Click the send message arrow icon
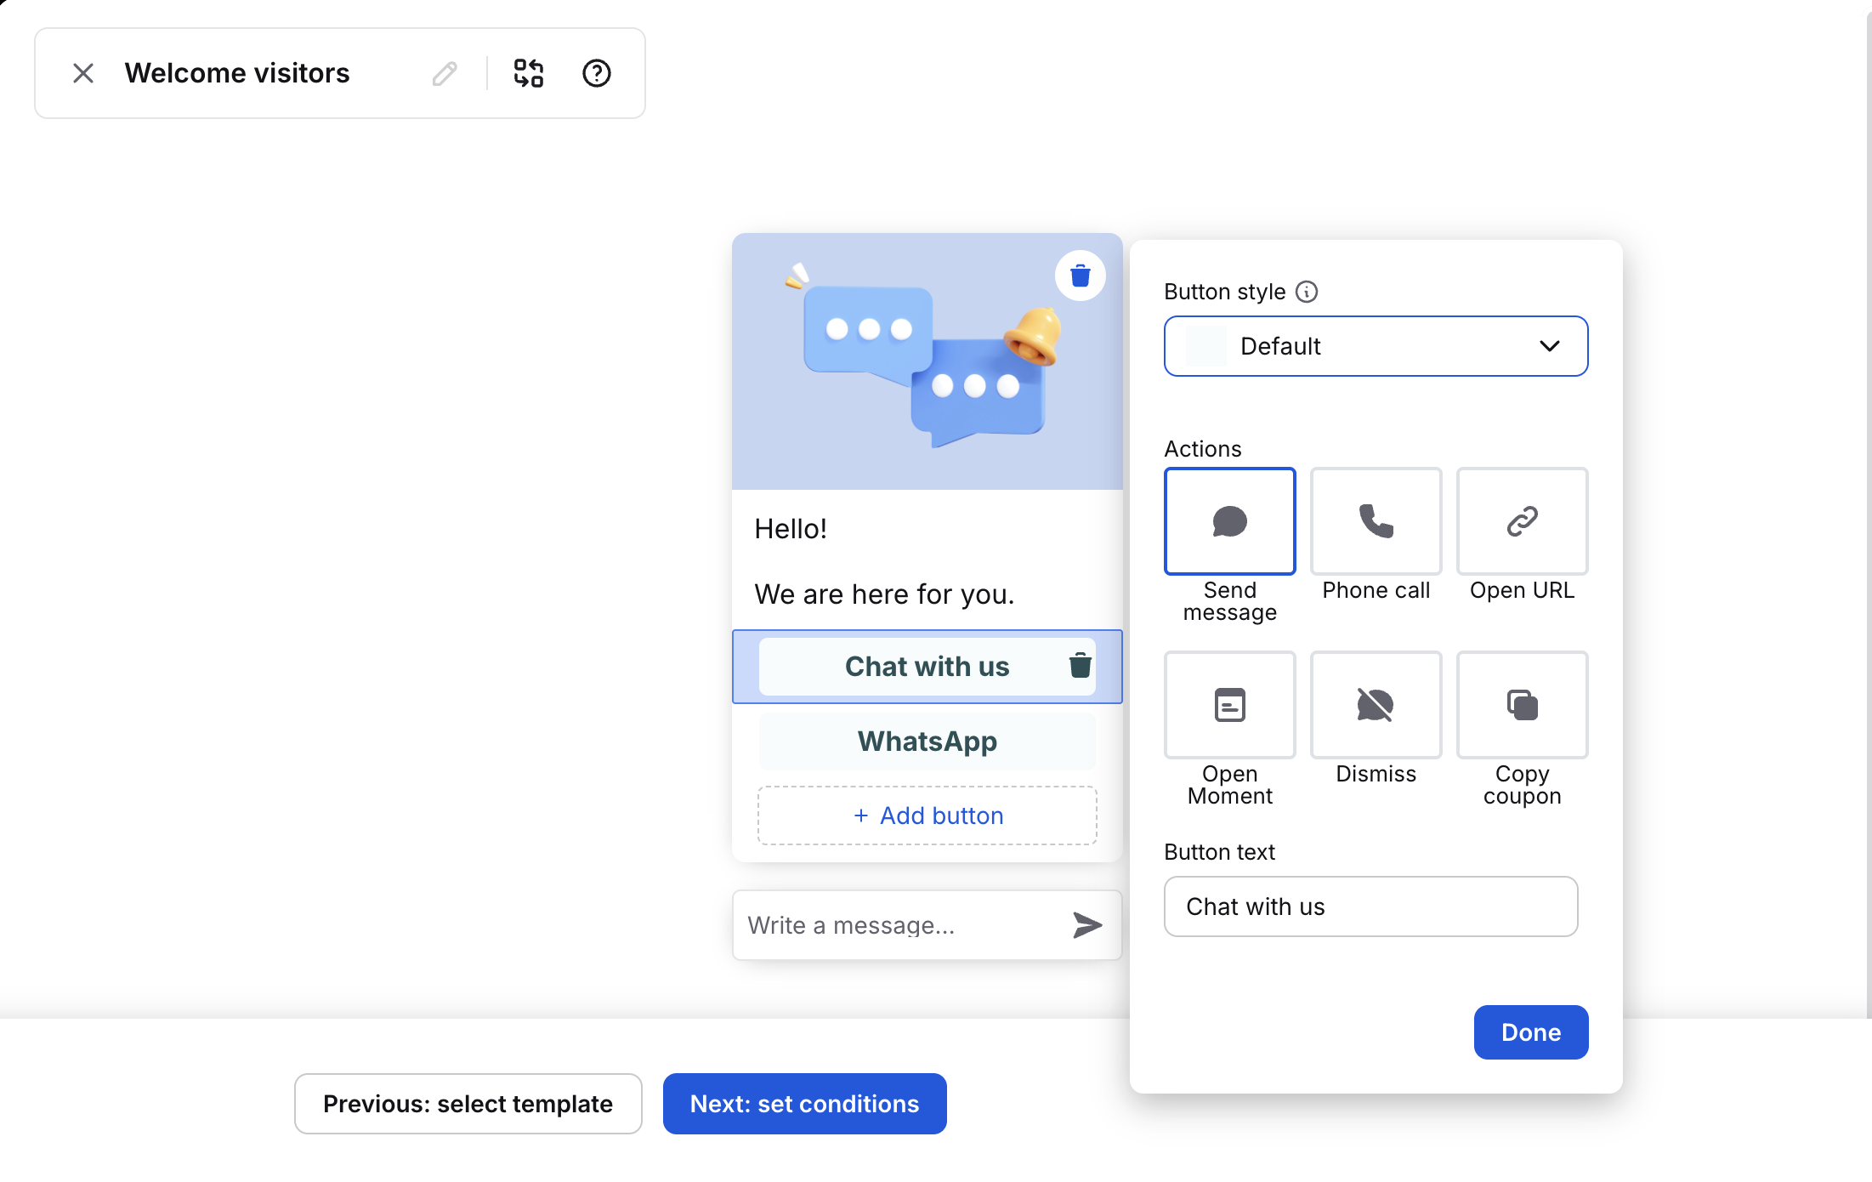 (x=1086, y=924)
